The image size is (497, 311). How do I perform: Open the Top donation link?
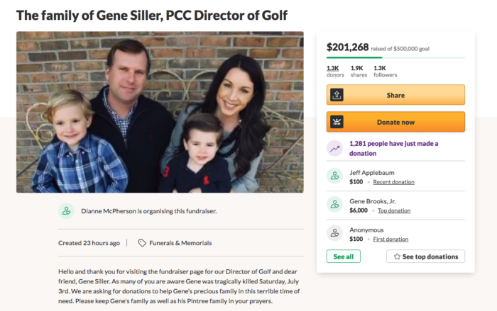coord(393,210)
